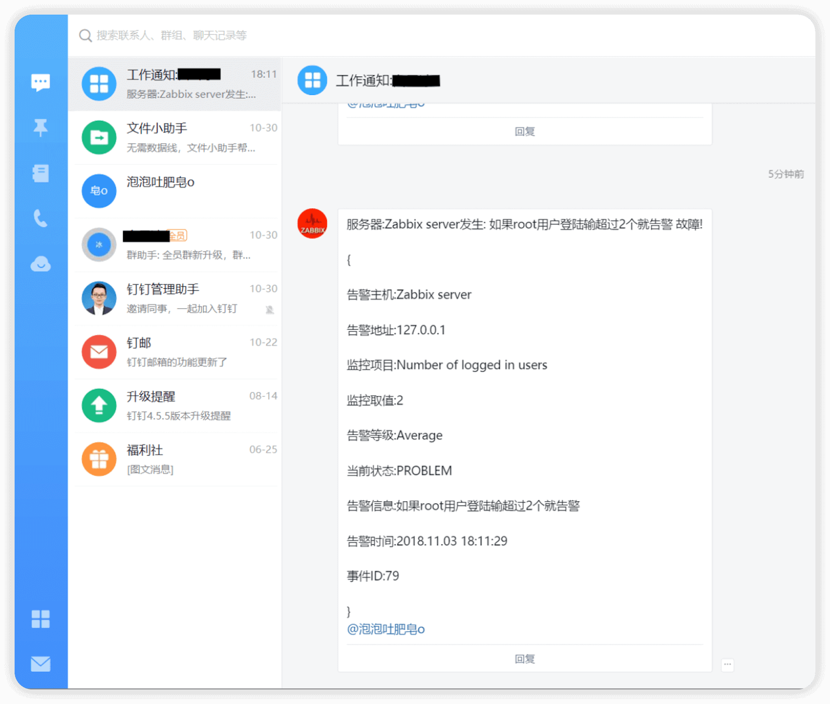This screenshot has height=704, width=830.
Task: Open the 福利社 conversation
Action: point(175,459)
